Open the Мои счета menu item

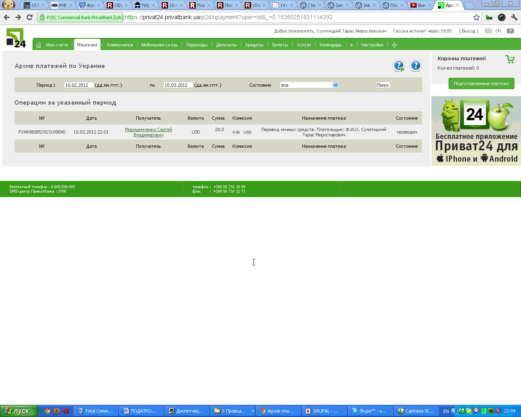tap(57, 45)
